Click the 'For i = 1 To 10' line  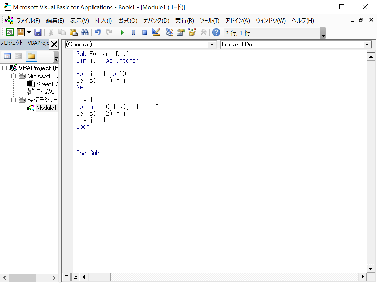(x=101, y=74)
